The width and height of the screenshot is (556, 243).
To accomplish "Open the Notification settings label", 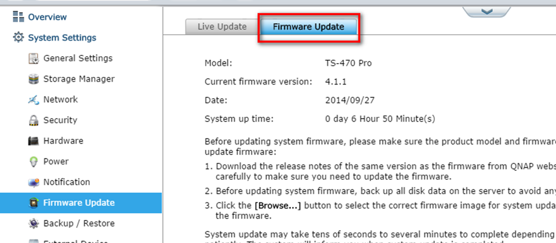I will (67, 182).
